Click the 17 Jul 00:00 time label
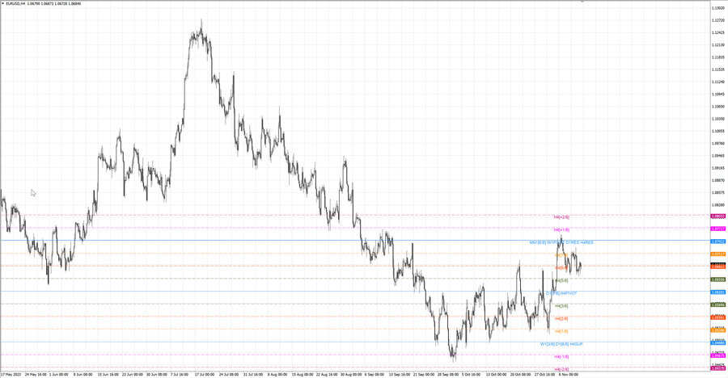This screenshot has height=378, width=728. [x=205, y=374]
